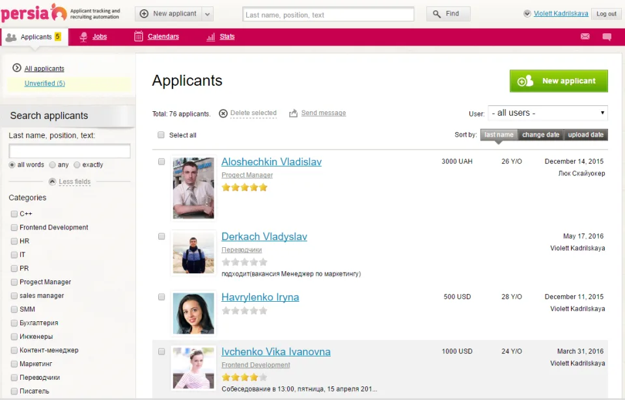Sort the applicants by upload date
The height and width of the screenshot is (400, 625).
[x=585, y=135]
